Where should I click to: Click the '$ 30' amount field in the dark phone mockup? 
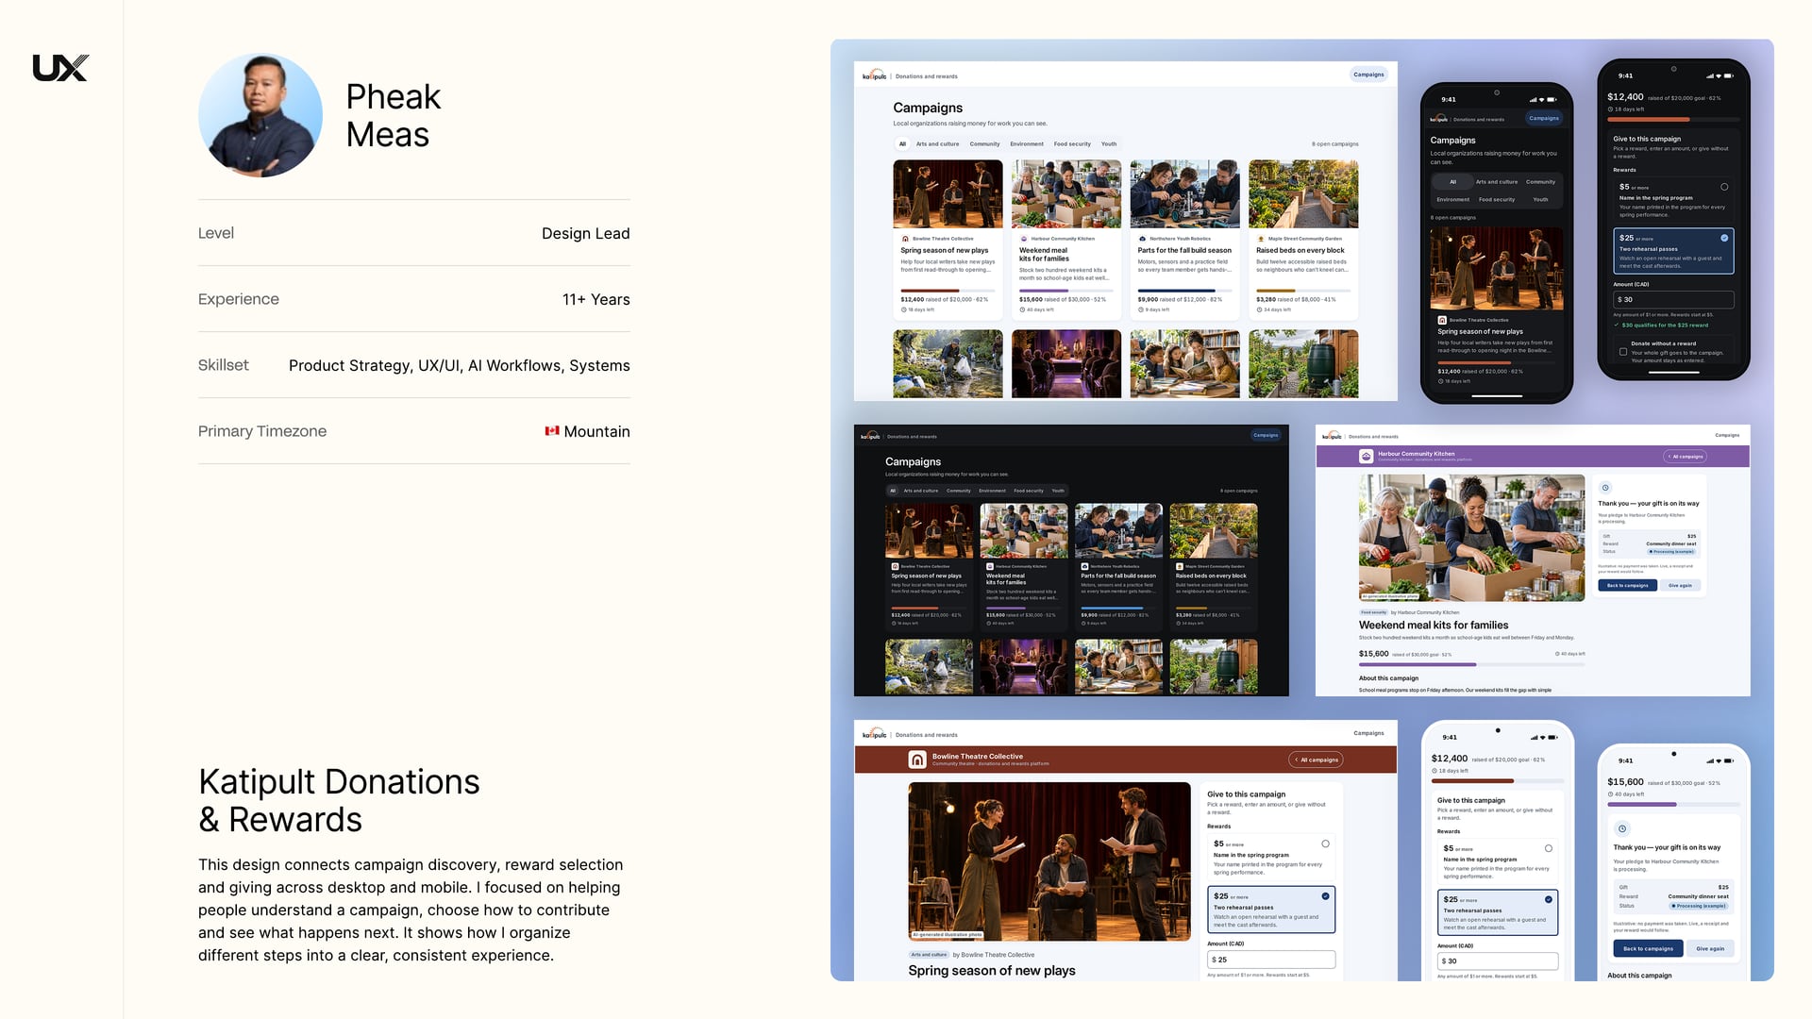tap(1673, 299)
